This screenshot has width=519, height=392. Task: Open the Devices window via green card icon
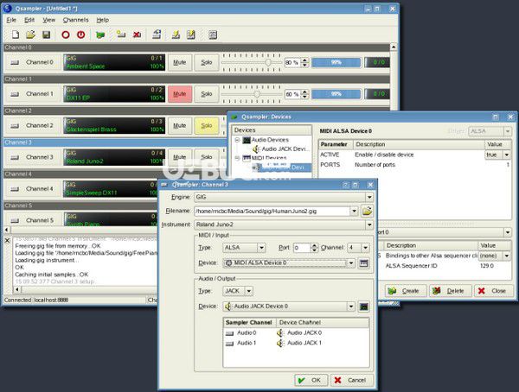100,35
